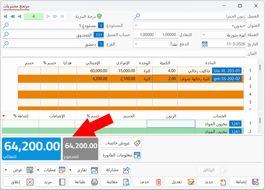Select the quantity cell showing 2.00
265x190 pixels.
(x=165, y=79)
